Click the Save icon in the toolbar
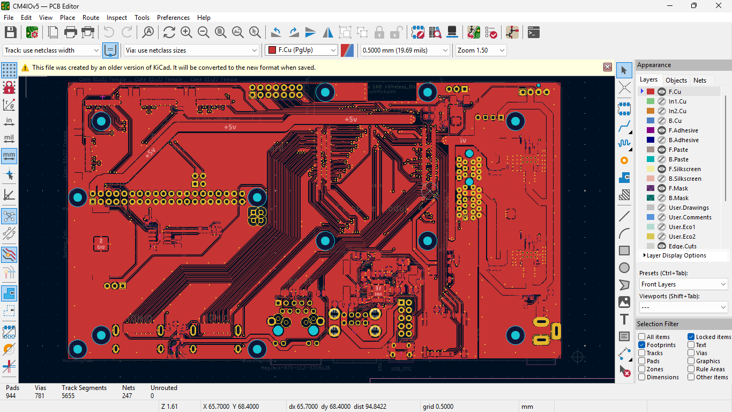Screen dimensions: 732x412 (x=10, y=32)
